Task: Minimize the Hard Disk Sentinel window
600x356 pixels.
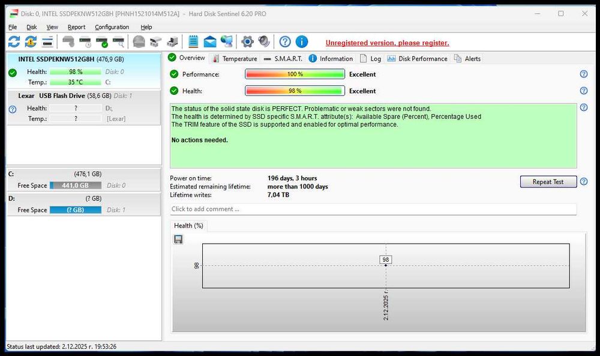Action: point(537,13)
